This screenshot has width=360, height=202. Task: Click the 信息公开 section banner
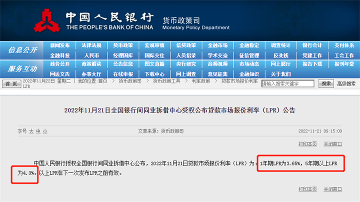22,50
